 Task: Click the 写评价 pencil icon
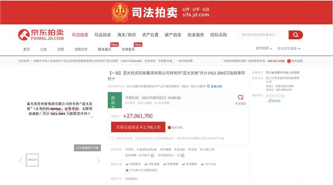pos(270,101)
